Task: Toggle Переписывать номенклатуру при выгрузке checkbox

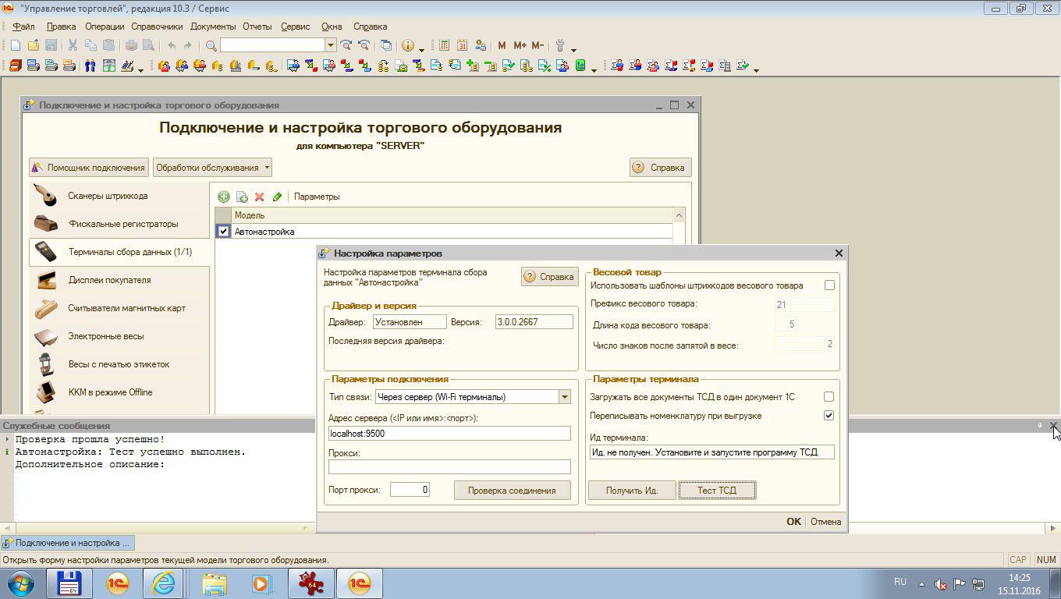Action: pos(829,416)
